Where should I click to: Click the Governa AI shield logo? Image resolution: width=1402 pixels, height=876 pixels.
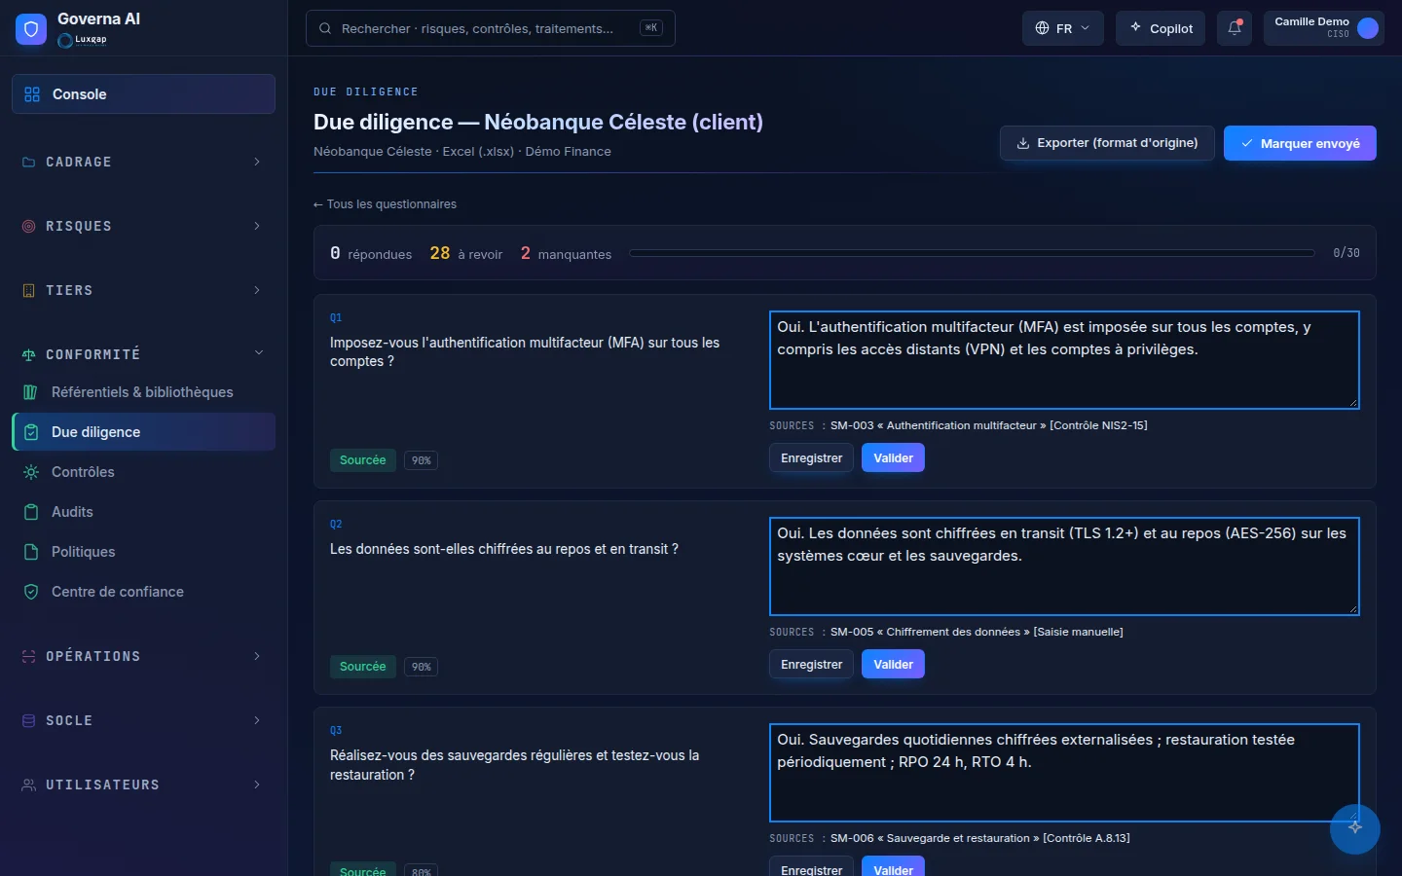[x=31, y=29]
